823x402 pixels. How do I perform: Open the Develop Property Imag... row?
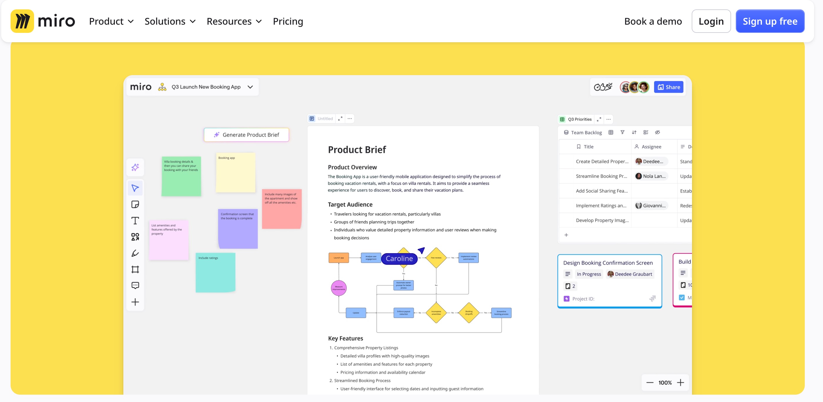coord(602,220)
